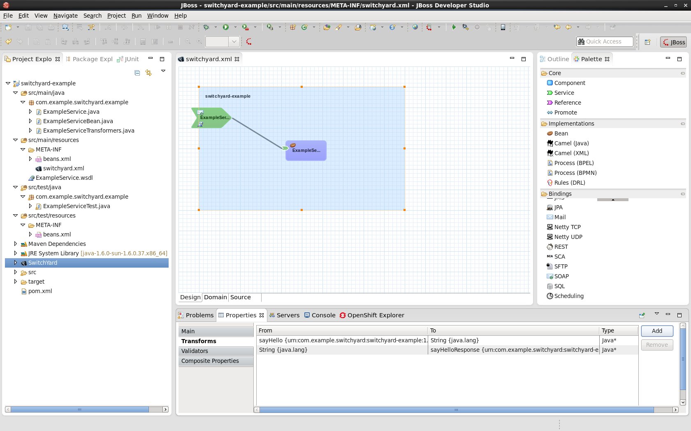Viewport: 691px width, 431px height.
Task: Open the Project menu
Action: pyautogui.click(x=116, y=16)
